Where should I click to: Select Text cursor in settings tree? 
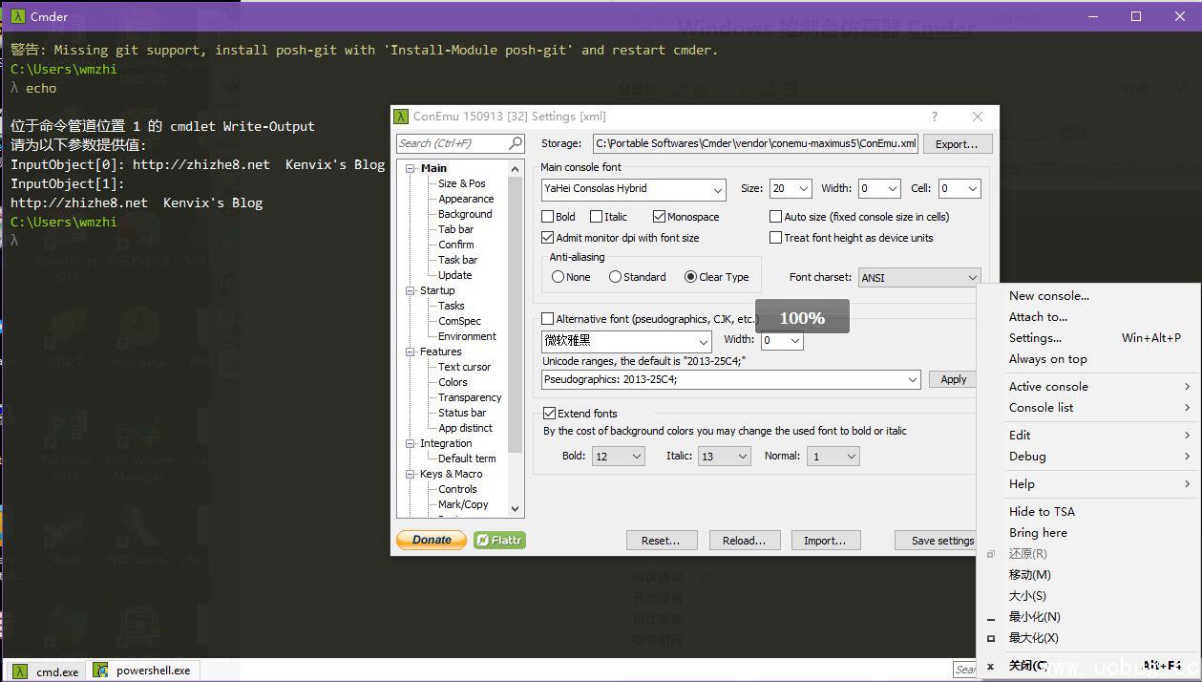[464, 367]
